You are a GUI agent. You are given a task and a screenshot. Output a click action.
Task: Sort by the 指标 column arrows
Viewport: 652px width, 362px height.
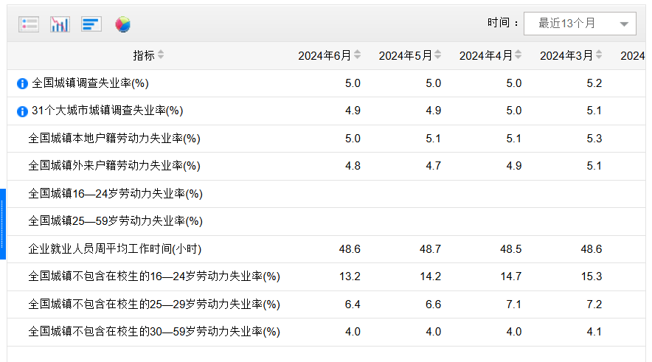click(161, 55)
